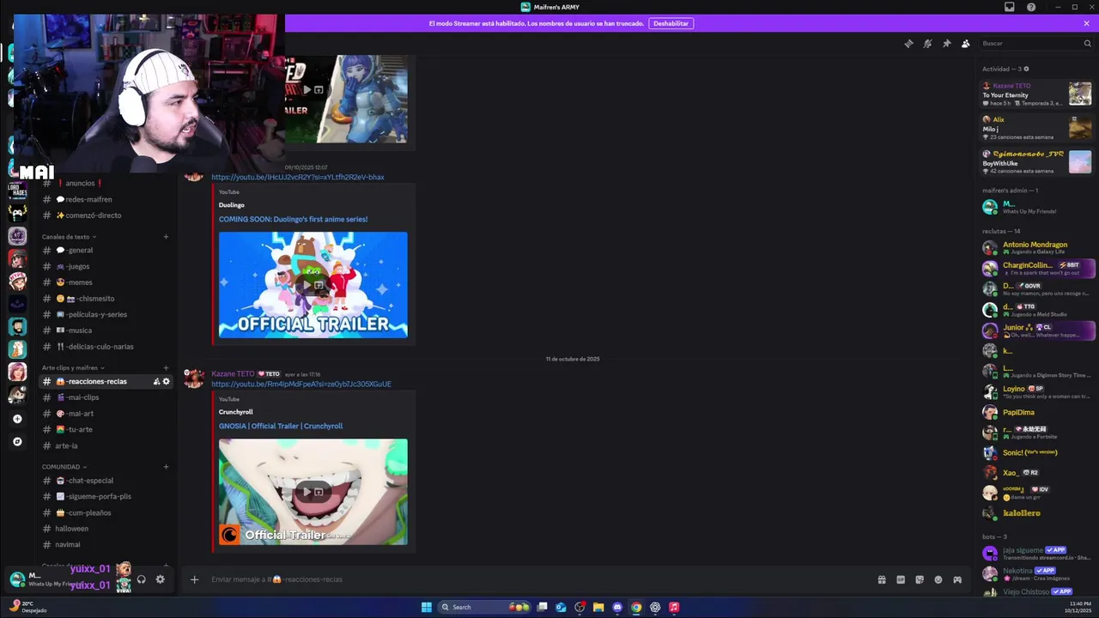Collapse the COMUNIDAD category
This screenshot has width=1099, height=618.
[64, 467]
